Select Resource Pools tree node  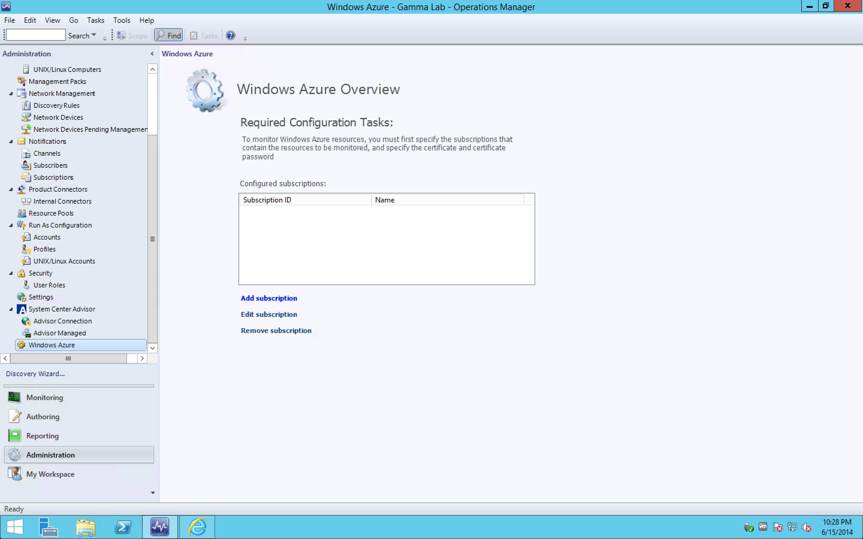click(51, 213)
